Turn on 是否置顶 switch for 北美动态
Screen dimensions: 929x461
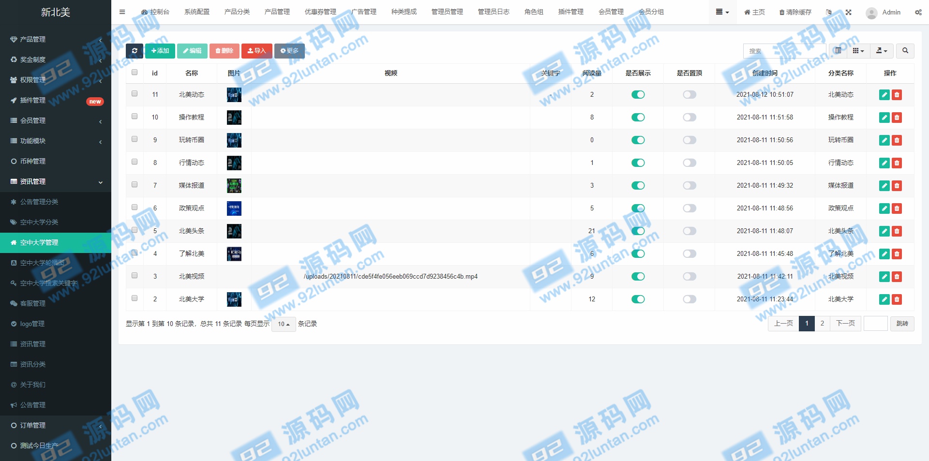click(689, 95)
